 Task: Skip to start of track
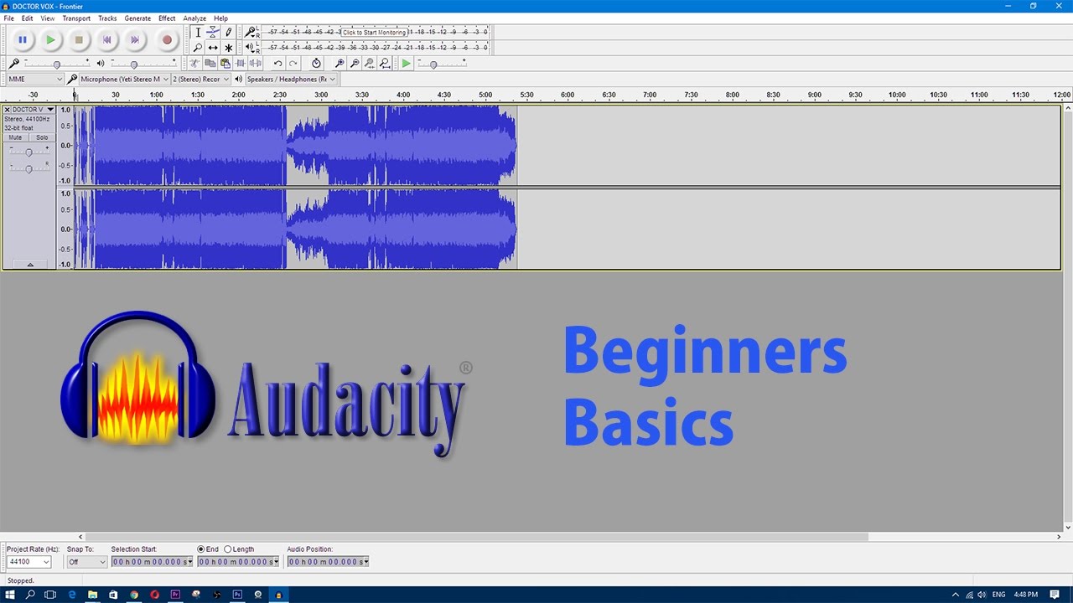tap(106, 39)
